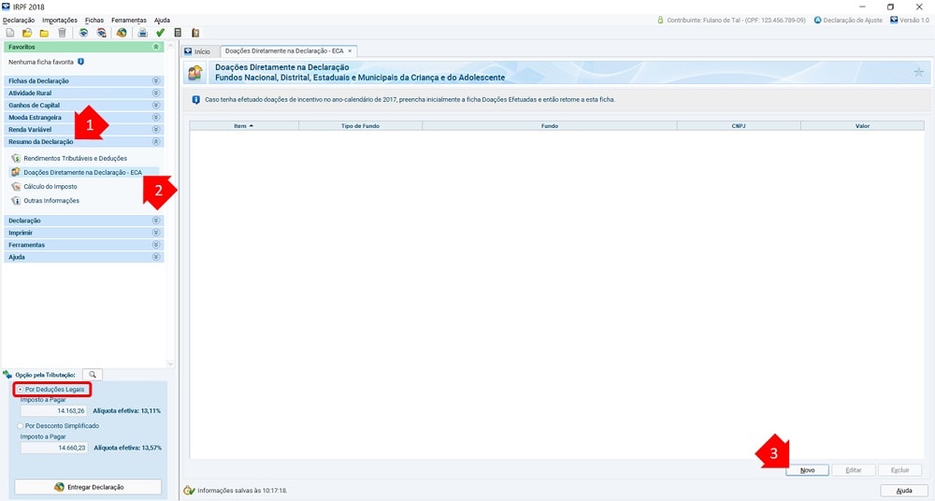Click the magnifier button beside Opção pela Tributação
Viewport: 935px width, 501px height.
click(x=93, y=374)
